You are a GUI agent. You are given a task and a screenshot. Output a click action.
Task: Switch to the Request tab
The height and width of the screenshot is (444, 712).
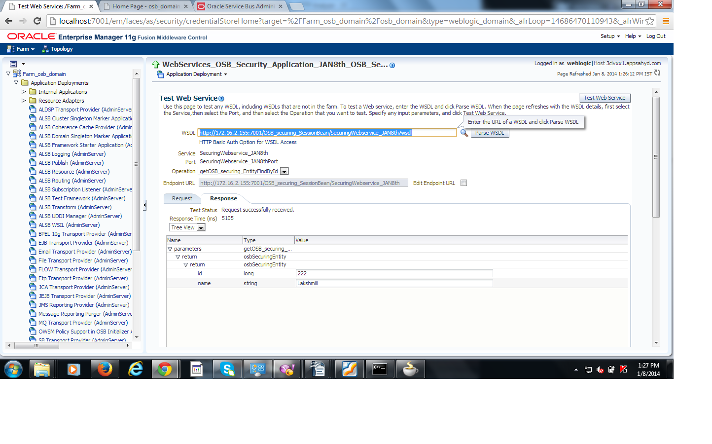(x=182, y=198)
